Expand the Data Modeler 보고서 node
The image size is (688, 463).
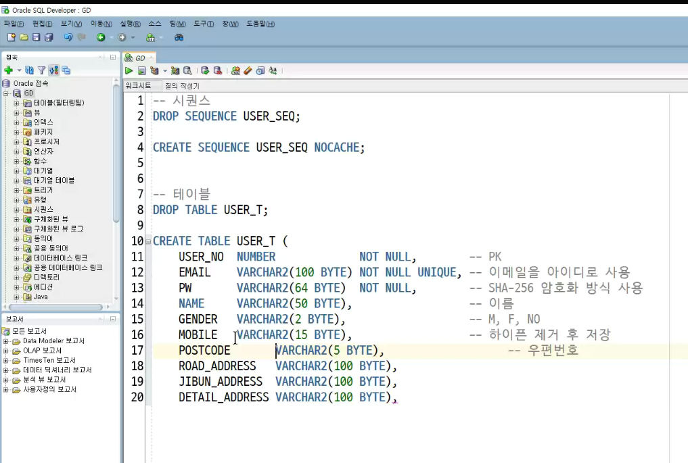5,341
